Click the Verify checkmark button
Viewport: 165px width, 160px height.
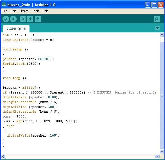[6, 19]
